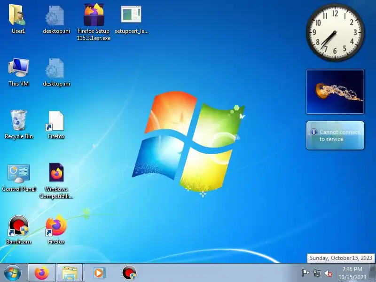Select the desktop.ini file next to This VM
This screenshot has height=282, width=376.
click(x=55, y=68)
